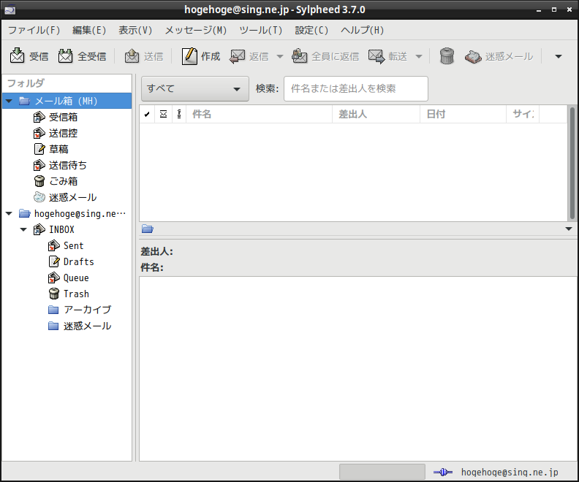Sort by the 差出人 column header

tap(376, 115)
